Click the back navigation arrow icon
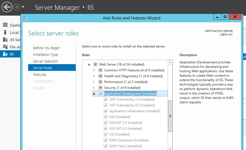Viewport: 246px width, 150px height. tap(7, 7)
